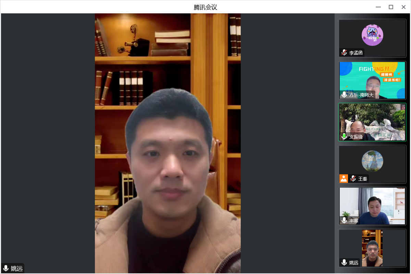
Task: Click the muted microphone icon beside 李孟函
Action: (344, 53)
